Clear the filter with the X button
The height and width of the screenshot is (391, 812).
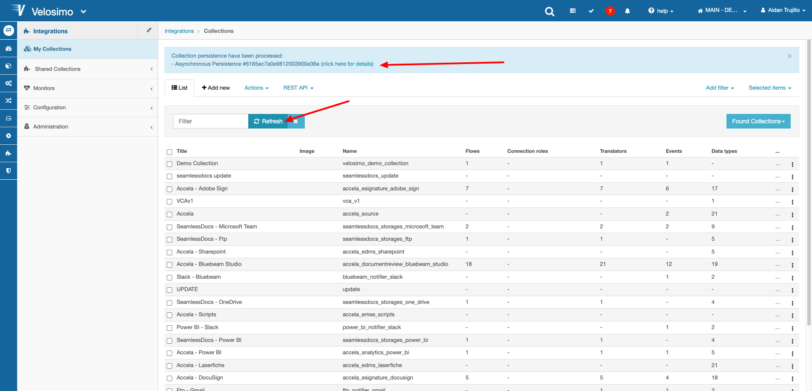point(296,121)
